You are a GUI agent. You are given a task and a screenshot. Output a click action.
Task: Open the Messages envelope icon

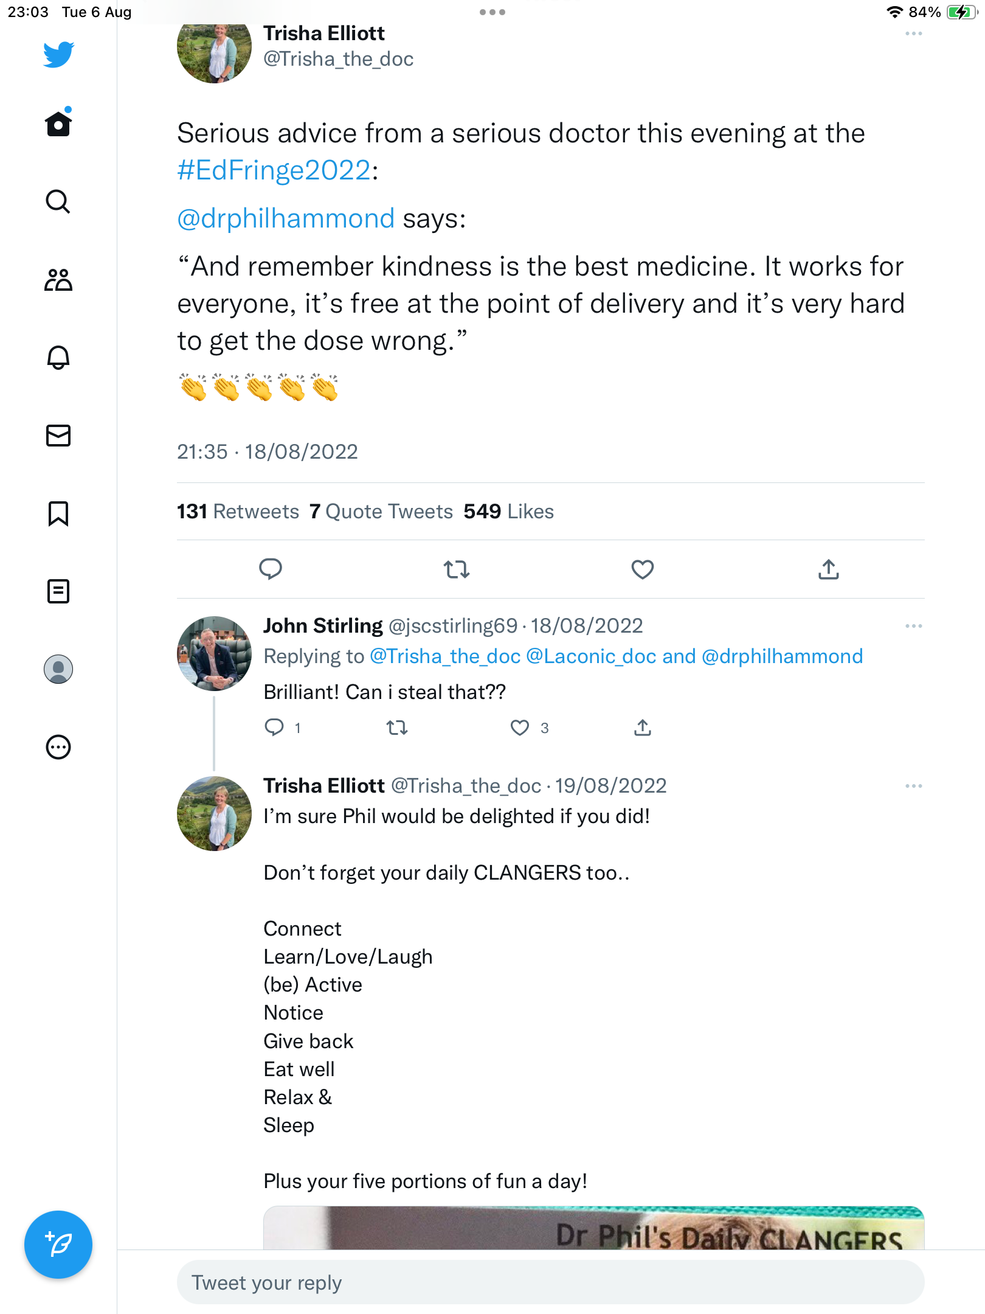58,436
